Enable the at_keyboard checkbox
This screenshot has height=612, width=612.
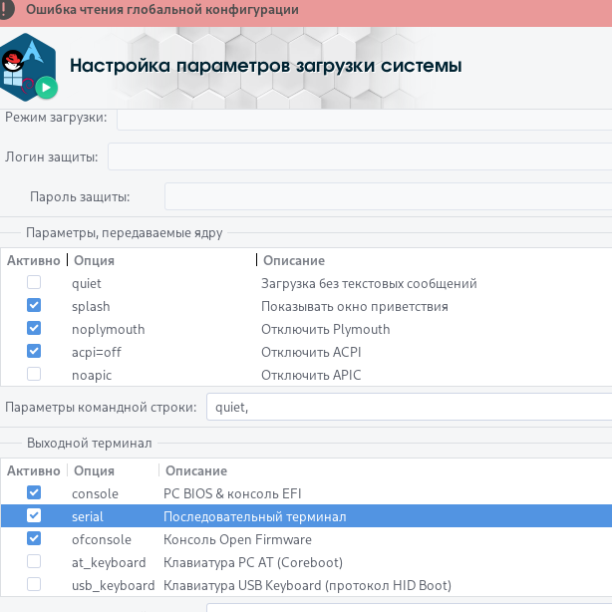pyautogui.click(x=34, y=561)
